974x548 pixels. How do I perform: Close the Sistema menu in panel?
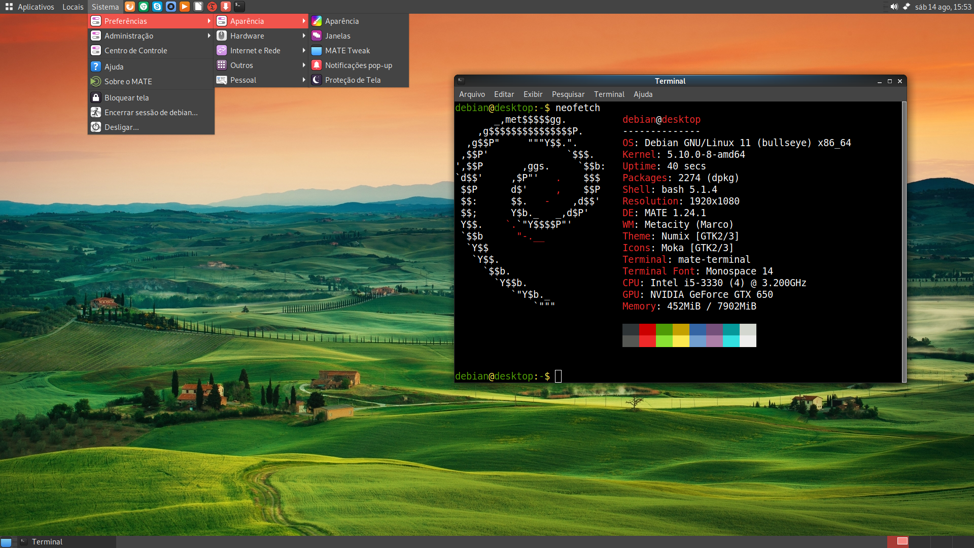coord(105,7)
